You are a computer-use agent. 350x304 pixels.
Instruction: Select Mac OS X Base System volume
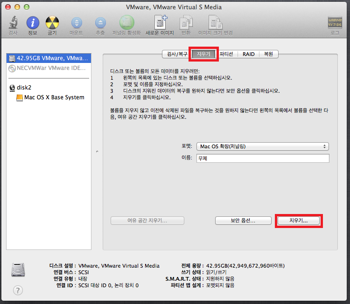(x=49, y=97)
